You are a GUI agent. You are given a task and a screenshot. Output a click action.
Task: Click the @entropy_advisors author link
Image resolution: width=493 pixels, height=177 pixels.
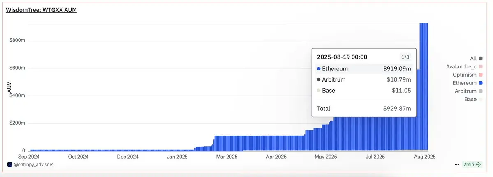(x=34, y=164)
